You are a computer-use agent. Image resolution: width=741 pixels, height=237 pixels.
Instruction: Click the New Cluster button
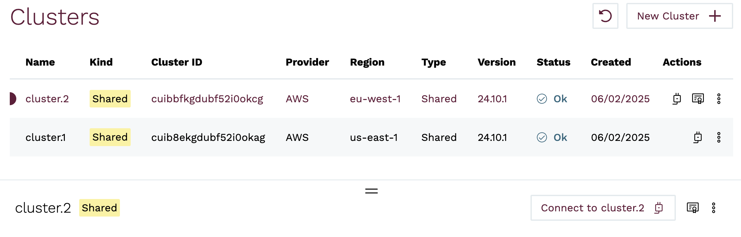point(679,16)
